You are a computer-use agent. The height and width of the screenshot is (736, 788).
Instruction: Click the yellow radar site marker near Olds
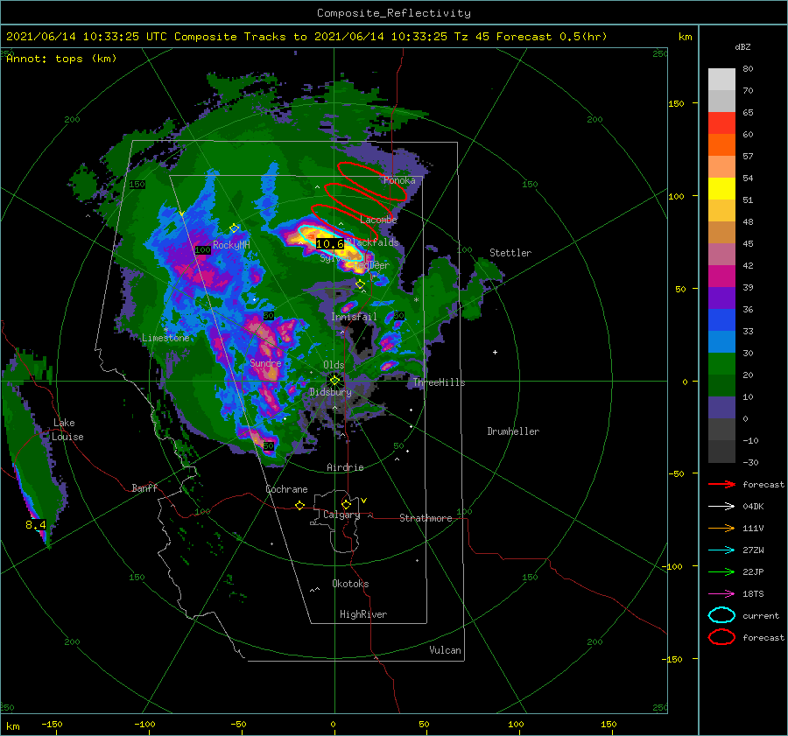334,381
